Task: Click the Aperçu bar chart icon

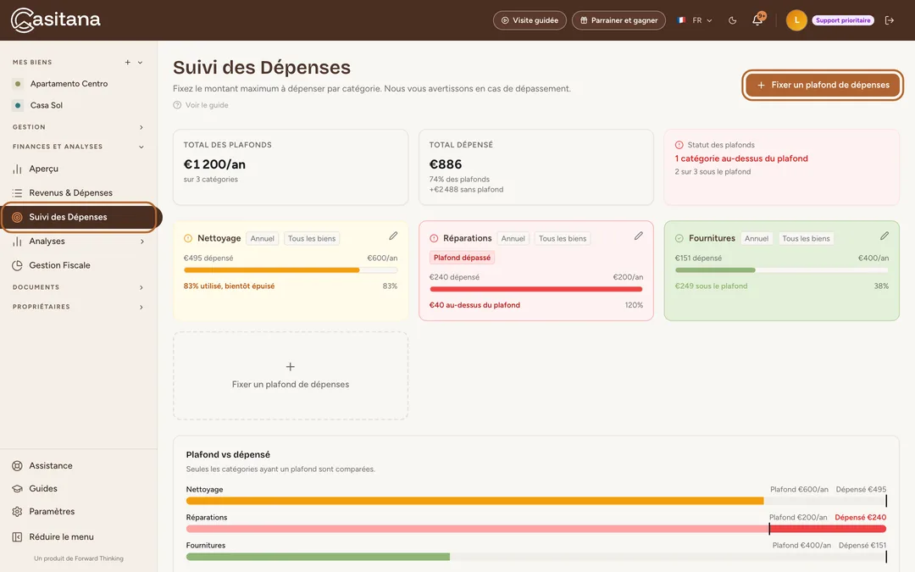Action: pyautogui.click(x=18, y=169)
